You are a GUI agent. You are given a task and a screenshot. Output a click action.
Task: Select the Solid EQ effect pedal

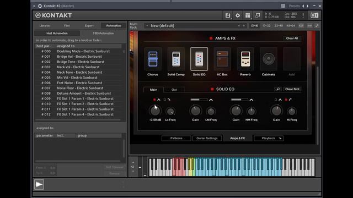[x=199, y=59]
